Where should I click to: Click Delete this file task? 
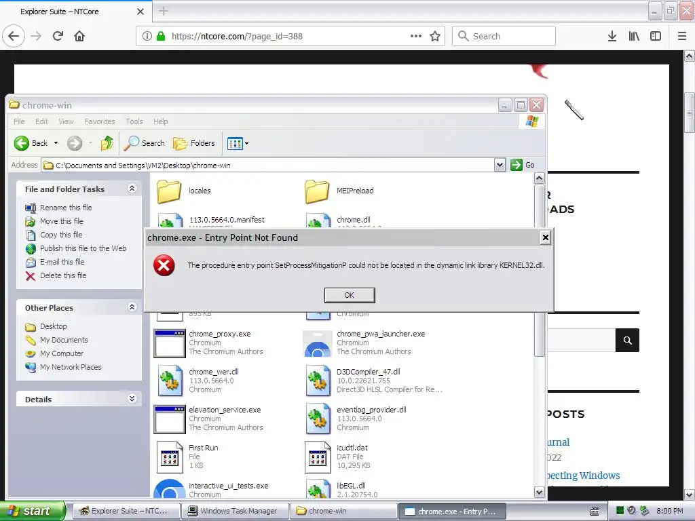pos(63,275)
